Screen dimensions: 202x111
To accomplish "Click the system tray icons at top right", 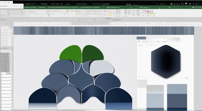I will tap(187, 4).
